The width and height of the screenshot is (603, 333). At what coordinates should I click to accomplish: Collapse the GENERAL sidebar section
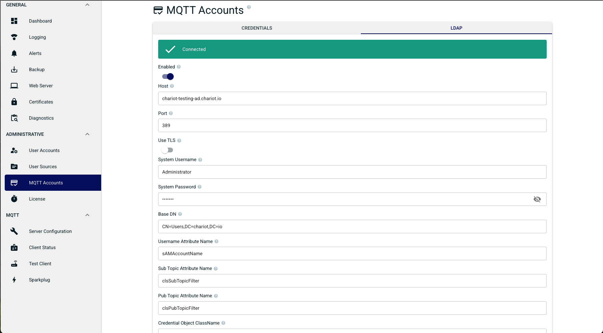[87, 5]
